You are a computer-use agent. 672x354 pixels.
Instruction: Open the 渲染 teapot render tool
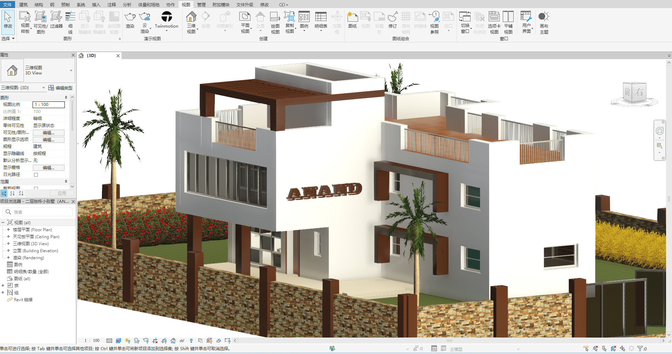(x=130, y=17)
